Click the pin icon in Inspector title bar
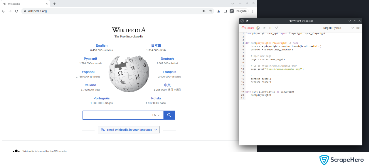The height and width of the screenshot is (168, 370). click(x=247, y=21)
